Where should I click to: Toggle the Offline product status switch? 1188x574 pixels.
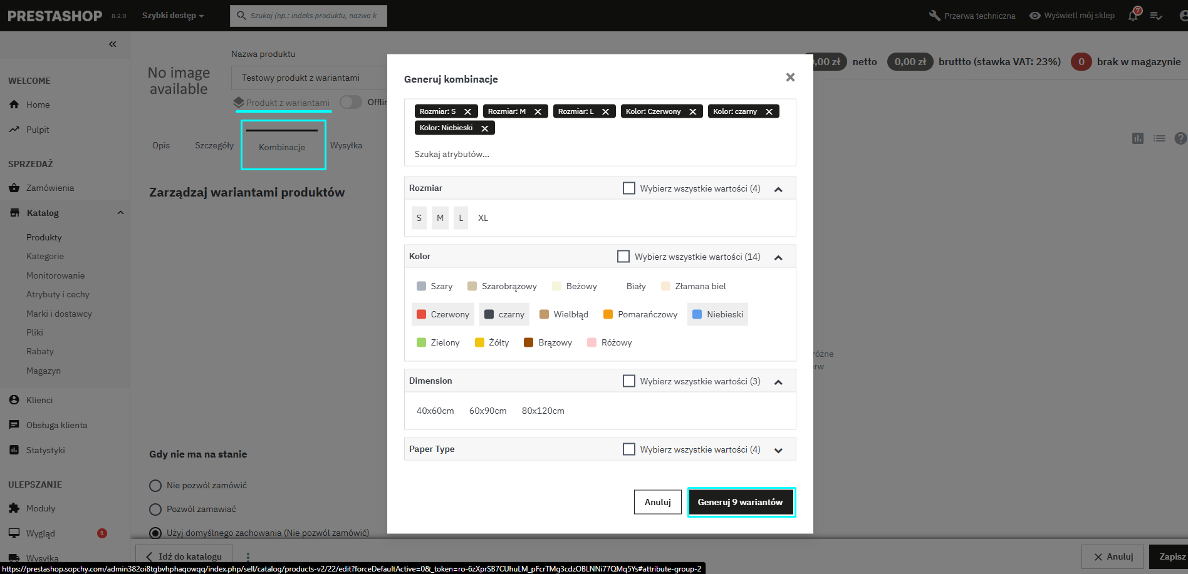351,102
